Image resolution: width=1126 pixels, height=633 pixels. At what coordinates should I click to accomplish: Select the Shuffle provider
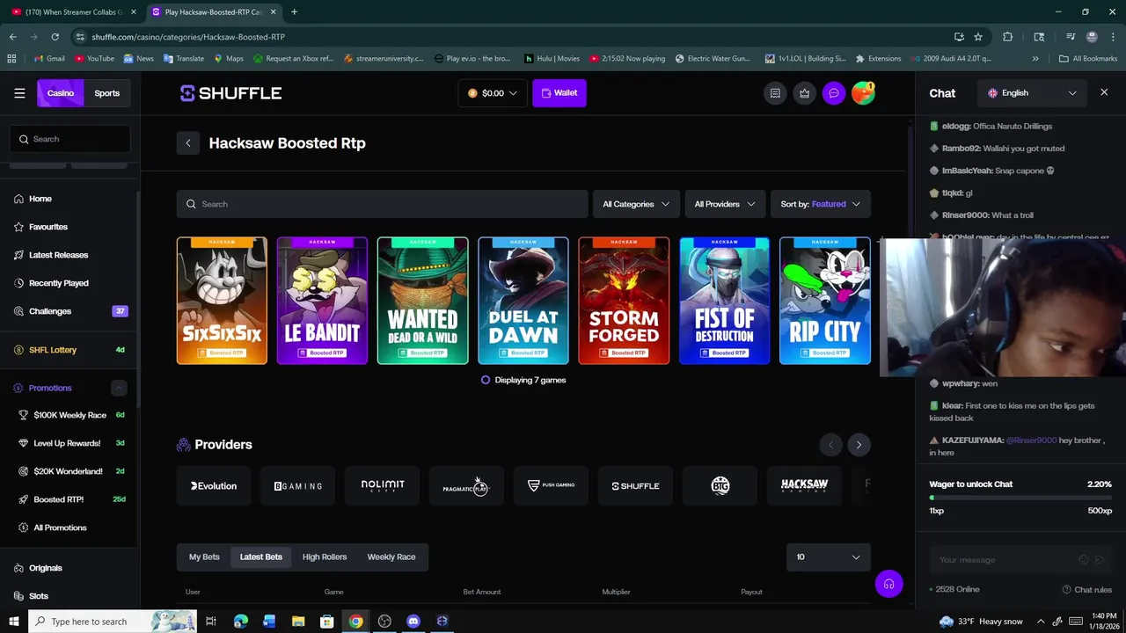636,485
